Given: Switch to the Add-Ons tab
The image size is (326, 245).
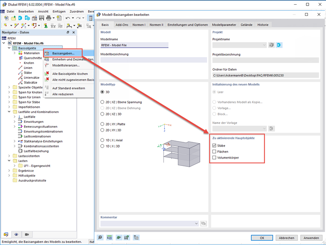Looking at the screenshot, I should tap(122, 24).
